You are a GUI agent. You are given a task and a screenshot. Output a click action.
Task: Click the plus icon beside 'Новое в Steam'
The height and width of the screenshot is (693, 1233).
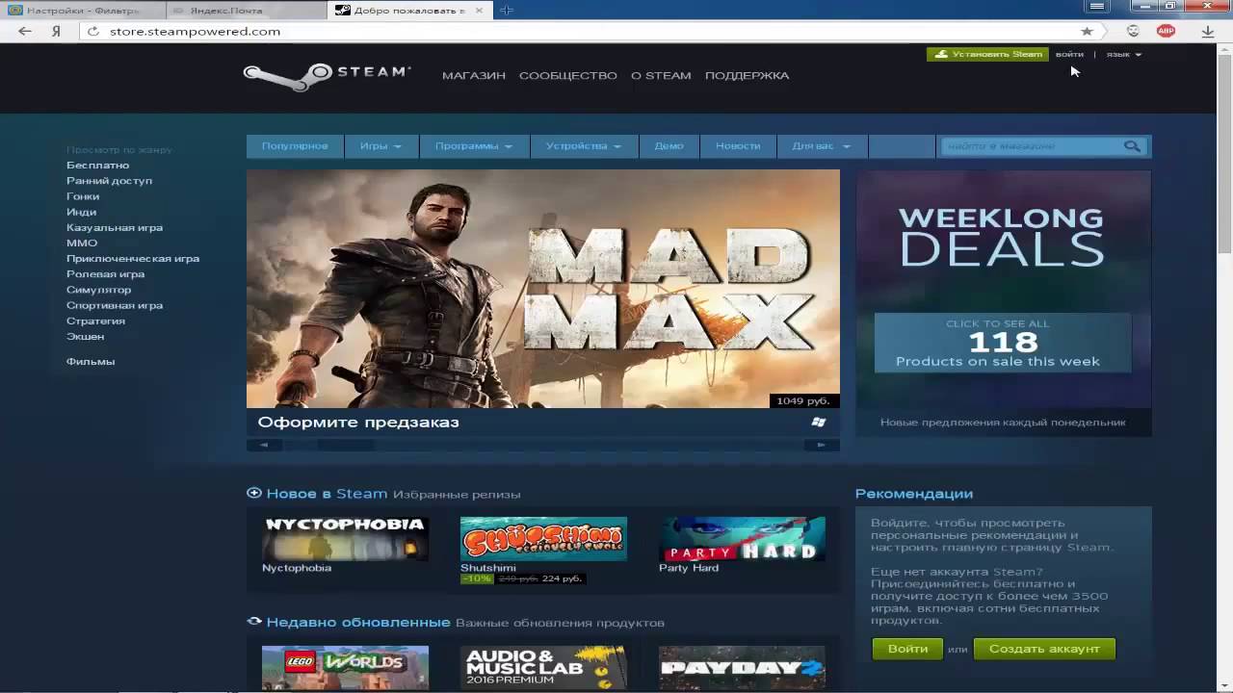(x=254, y=493)
